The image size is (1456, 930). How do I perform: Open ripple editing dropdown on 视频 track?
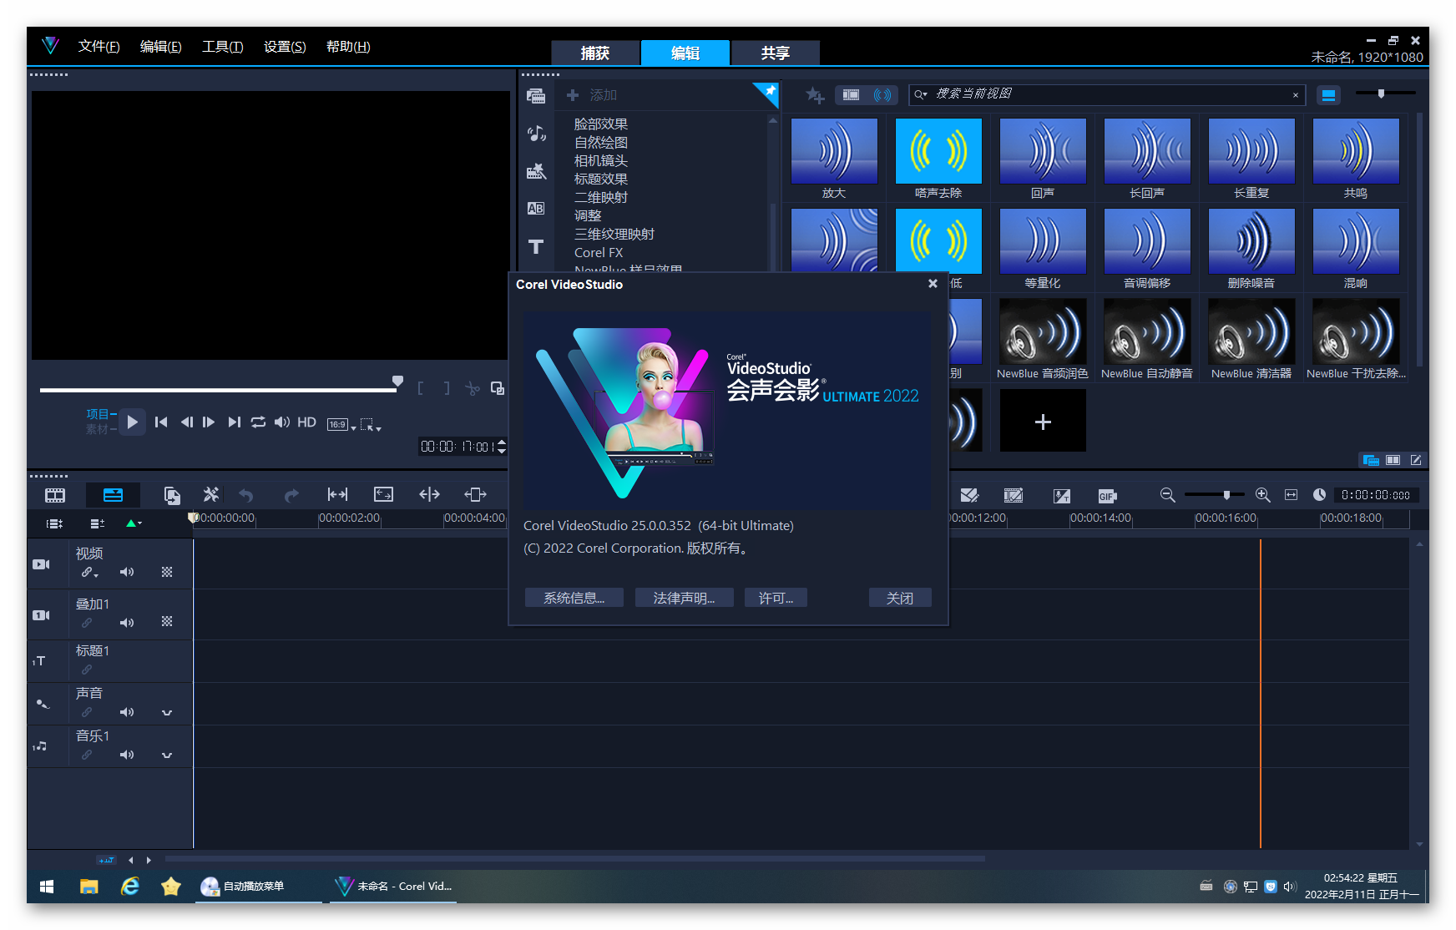(89, 572)
